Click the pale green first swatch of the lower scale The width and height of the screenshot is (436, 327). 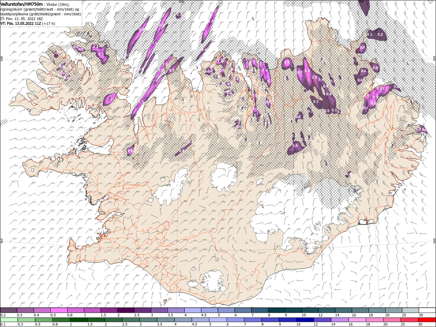click(9, 320)
